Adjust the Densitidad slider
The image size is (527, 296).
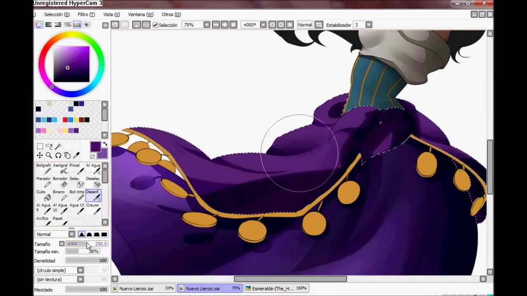(x=86, y=261)
